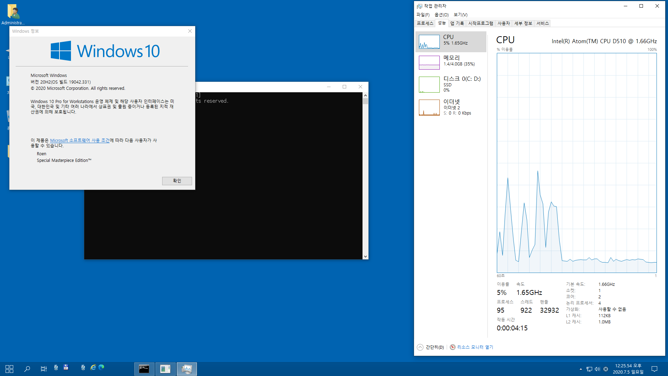The height and width of the screenshot is (376, 668).
Task: Open the 파일(F) menu in Task Manager
Action: click(423, 15)
